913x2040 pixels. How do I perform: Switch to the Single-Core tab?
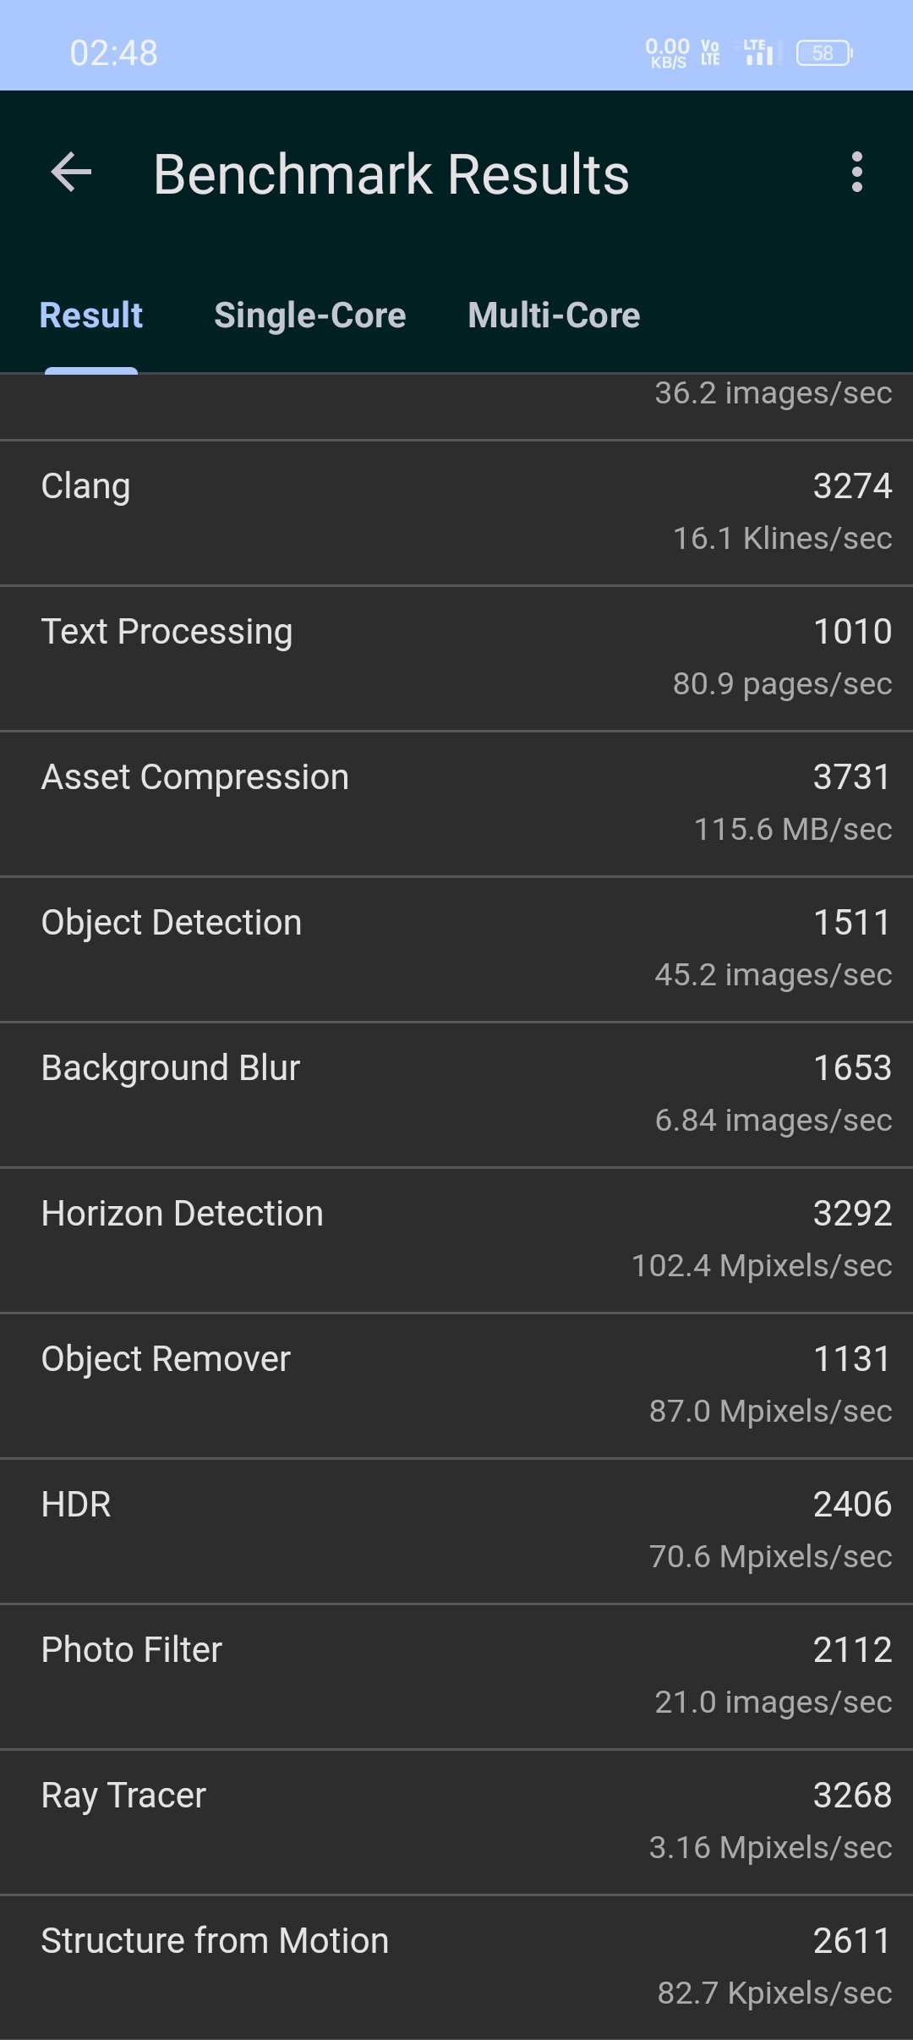(310, 315)
